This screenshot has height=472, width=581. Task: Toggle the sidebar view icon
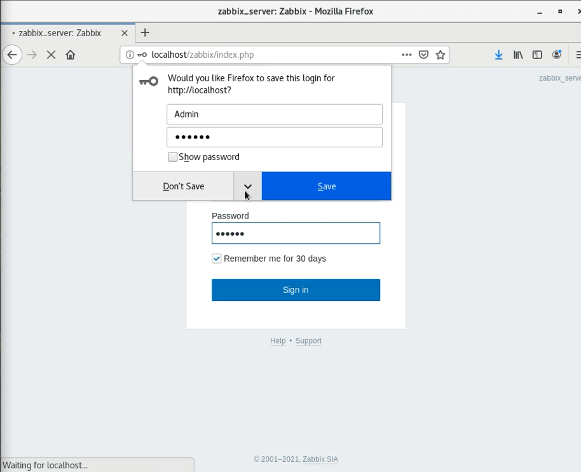click(537, 55)
